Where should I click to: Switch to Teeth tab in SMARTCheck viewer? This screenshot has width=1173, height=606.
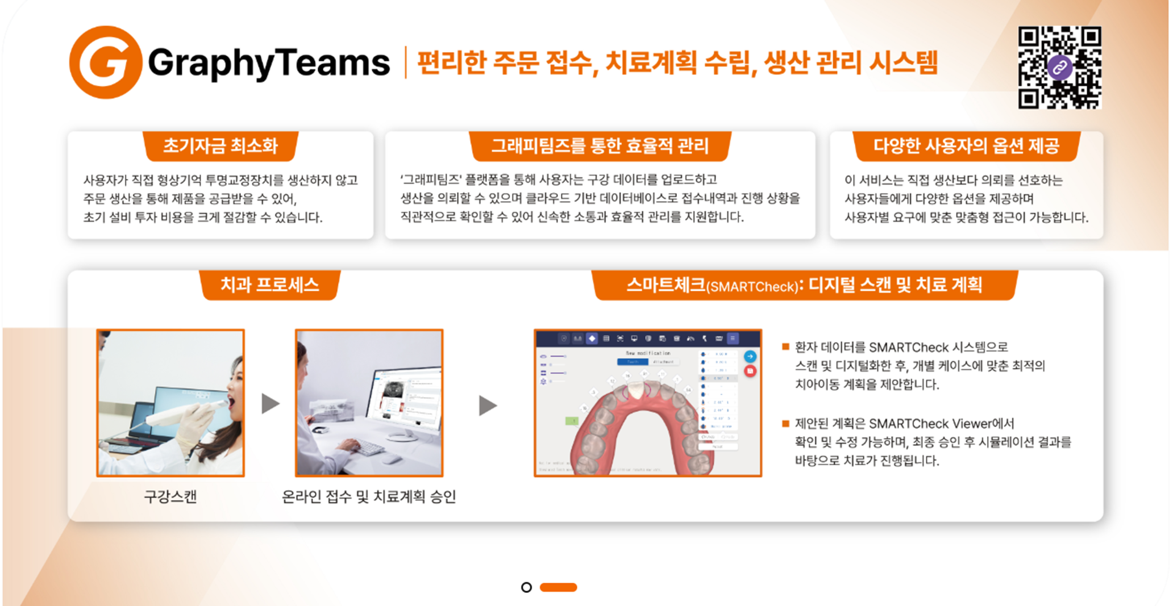coord(633,362)
